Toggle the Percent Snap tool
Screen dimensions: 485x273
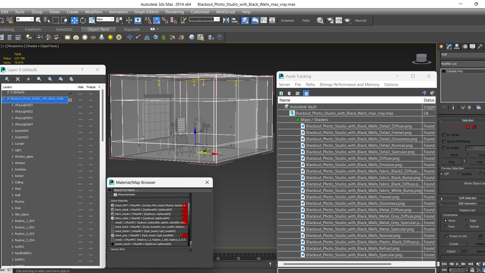165,20
